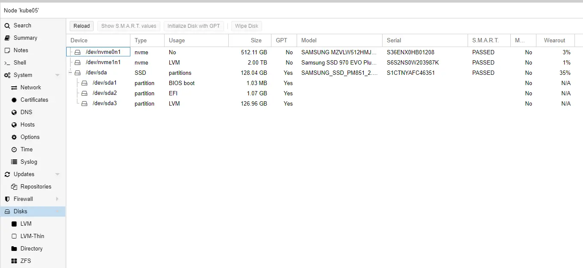Expand the Firewall section arrow
583x268 pixels.
coord(57,199)
